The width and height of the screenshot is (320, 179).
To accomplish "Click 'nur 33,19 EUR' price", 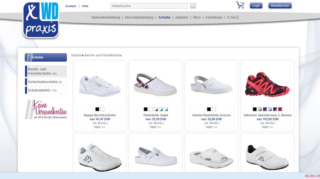I will pyautogui.click(x=156, y=119).
